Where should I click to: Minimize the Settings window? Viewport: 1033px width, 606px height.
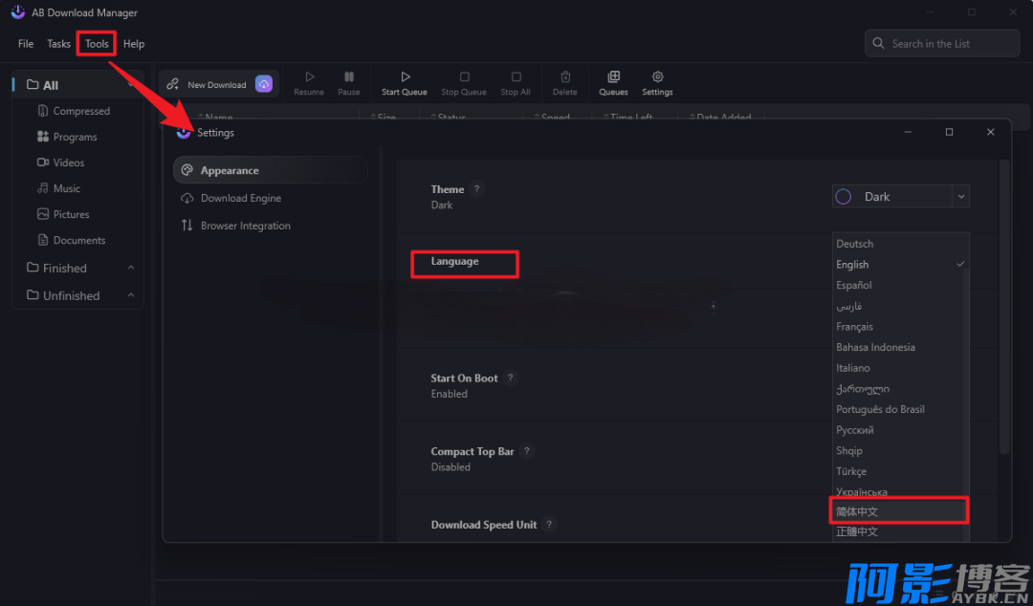(908, 133)
